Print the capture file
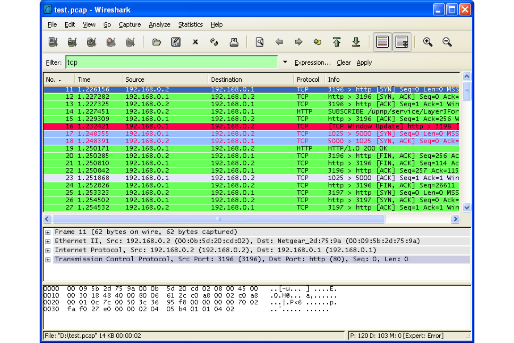The width and height of the screenshot is (514, 343). 234,42
